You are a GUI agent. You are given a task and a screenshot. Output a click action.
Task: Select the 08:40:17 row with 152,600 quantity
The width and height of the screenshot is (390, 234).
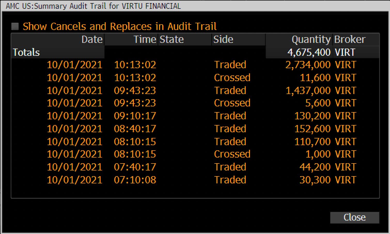click(x=181, y=129)
